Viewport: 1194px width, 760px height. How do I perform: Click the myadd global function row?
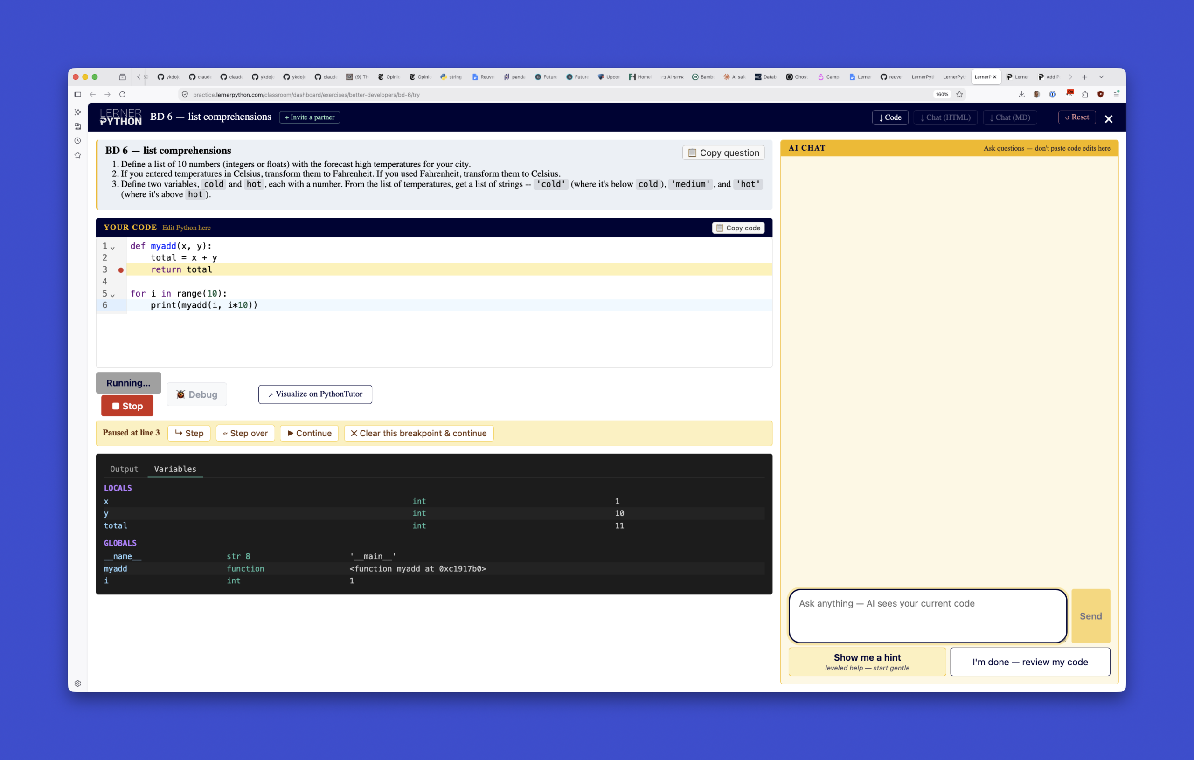tap(434, 569)
